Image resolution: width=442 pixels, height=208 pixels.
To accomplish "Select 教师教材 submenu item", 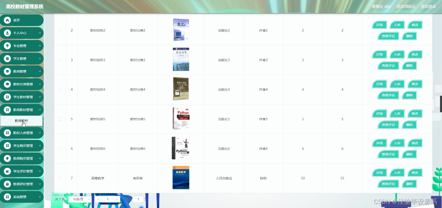I will pos(21,121).
